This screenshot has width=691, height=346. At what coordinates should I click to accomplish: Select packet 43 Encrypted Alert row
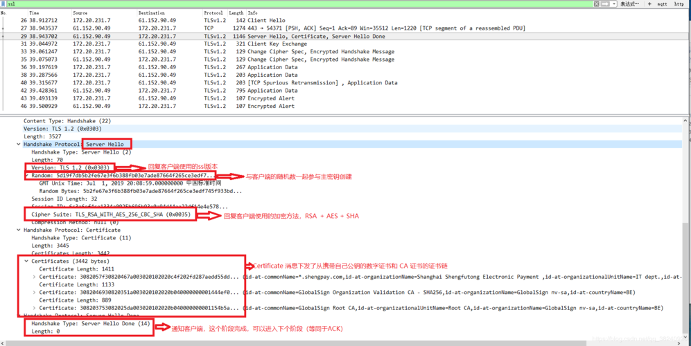pos(343,98)
